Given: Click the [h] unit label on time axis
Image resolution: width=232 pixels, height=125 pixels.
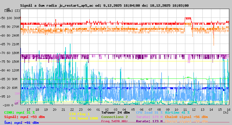Looking at the screenshot, I should 226,112.
